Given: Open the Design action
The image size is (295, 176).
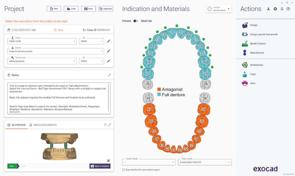Looking at the screenshot, I should coord(254,25).
